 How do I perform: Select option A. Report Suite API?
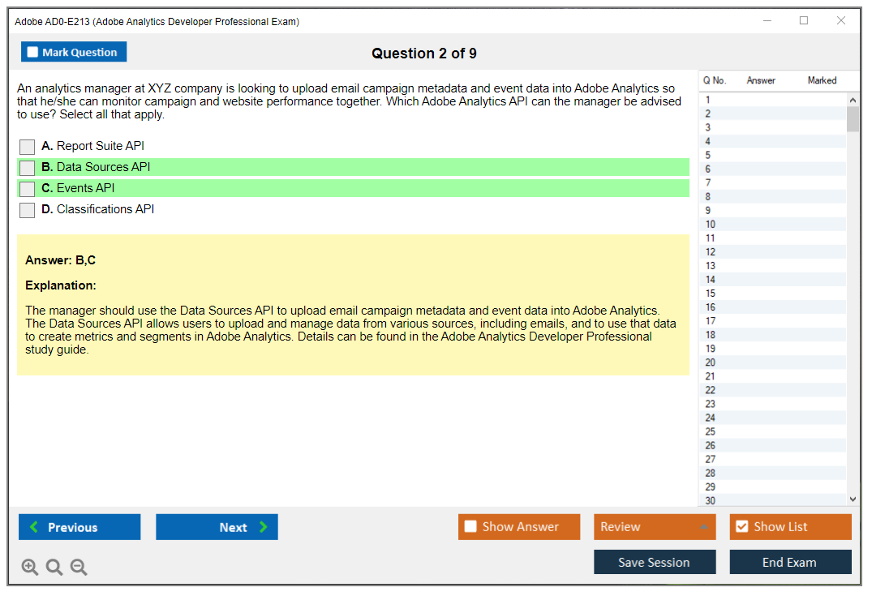coord(28,147)
